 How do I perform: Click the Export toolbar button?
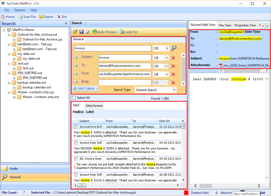[46, 17]
